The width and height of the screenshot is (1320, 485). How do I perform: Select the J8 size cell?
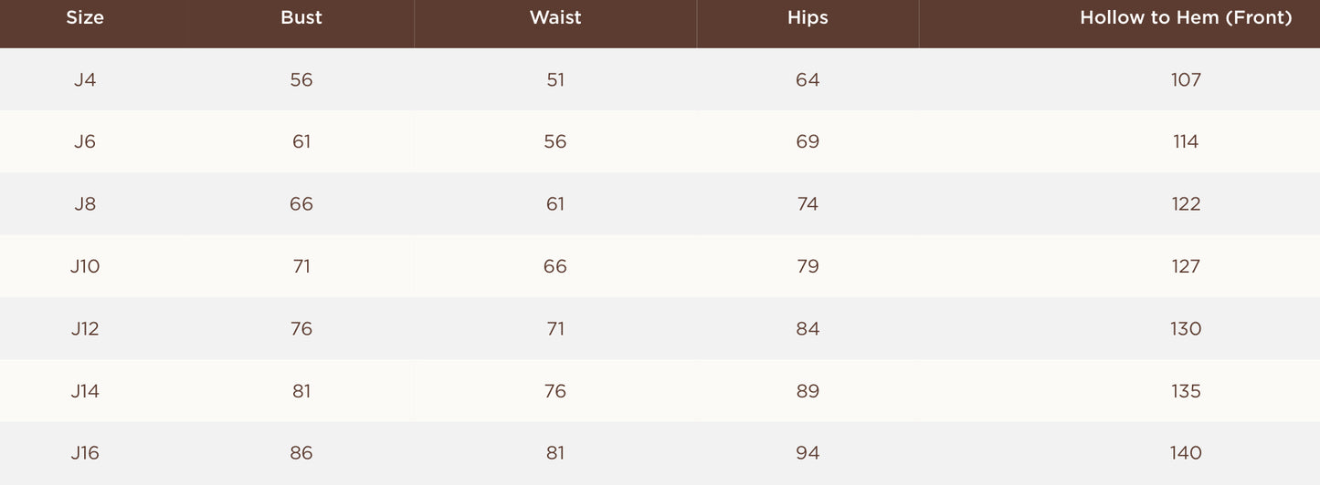(85, 204)
